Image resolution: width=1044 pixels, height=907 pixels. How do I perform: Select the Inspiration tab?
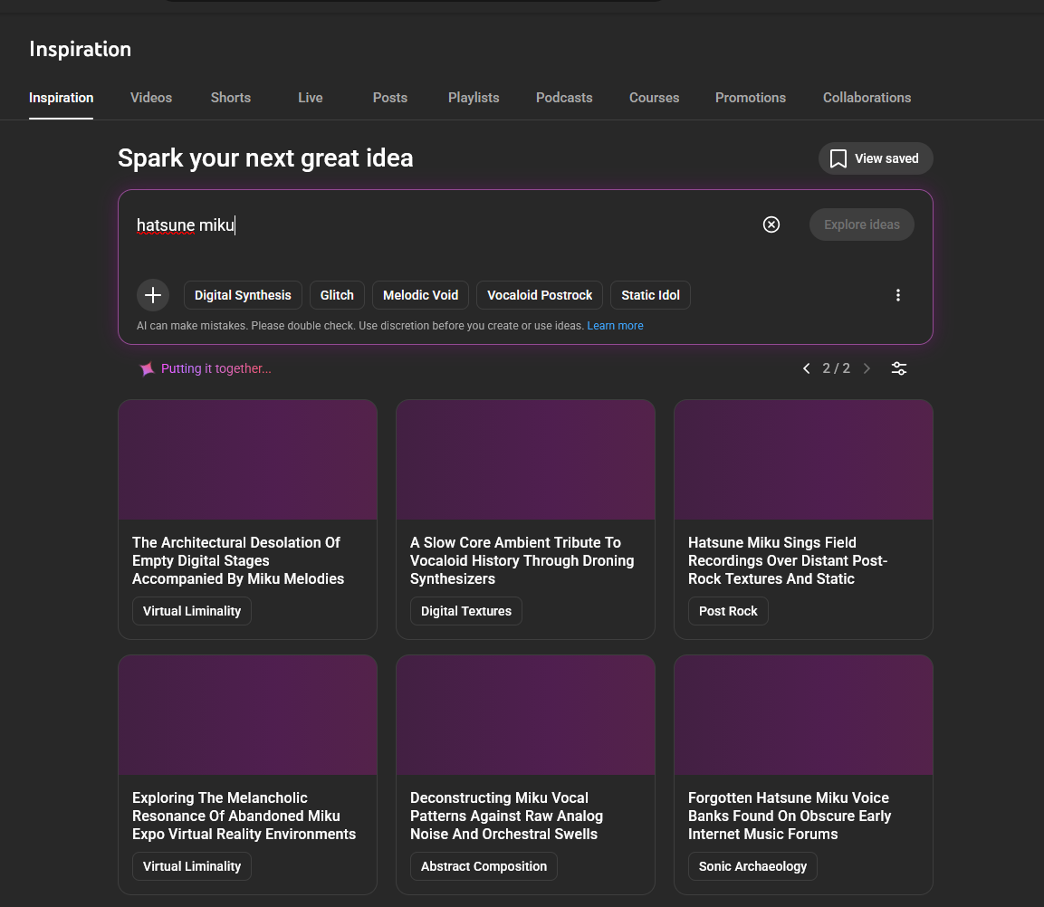tap(62, 98)
